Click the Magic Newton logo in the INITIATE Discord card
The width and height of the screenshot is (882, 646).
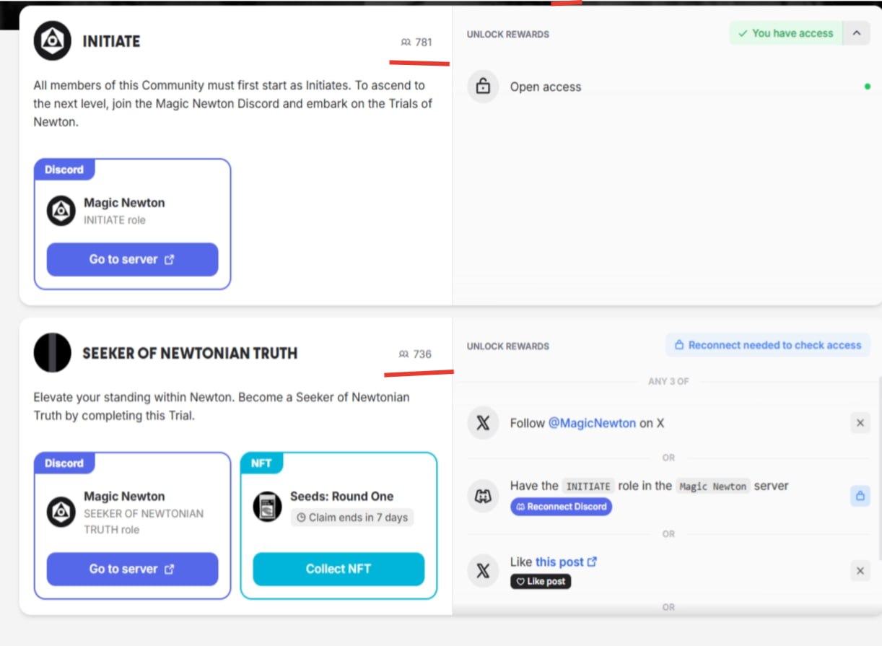pyautogui.click(x=61, y=211)
